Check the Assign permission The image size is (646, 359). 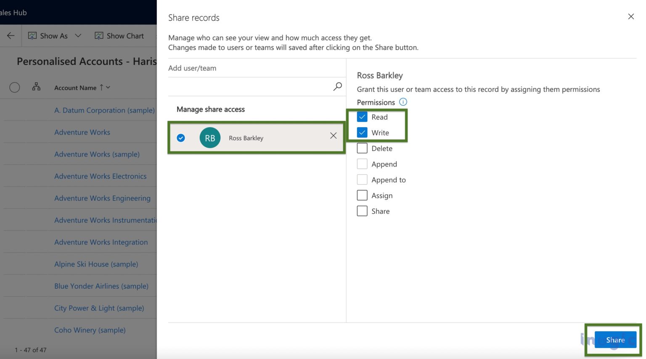(x=362, y=195)
